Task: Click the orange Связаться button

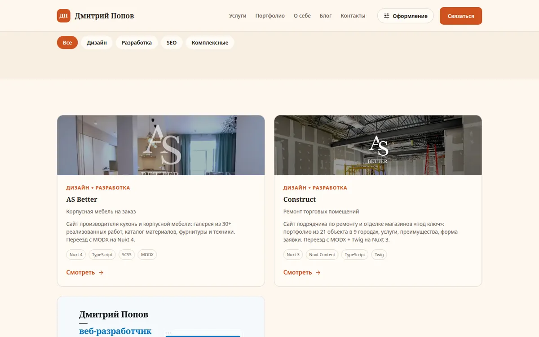Action: (x=461, y=16)
